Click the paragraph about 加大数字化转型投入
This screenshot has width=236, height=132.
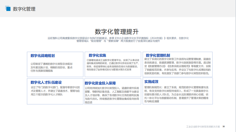112,95
